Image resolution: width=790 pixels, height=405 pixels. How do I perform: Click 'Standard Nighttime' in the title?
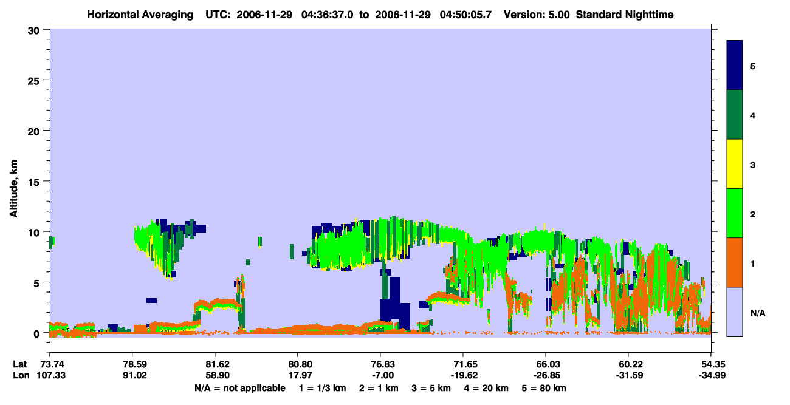coord(625,15)
